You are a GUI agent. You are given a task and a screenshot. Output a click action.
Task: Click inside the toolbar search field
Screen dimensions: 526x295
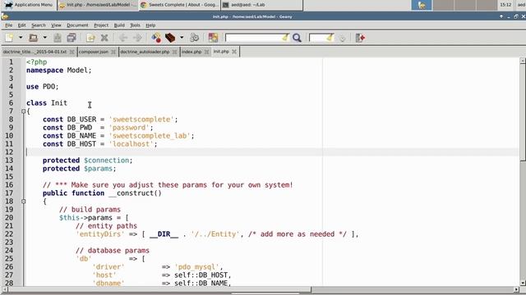click(253, 38)
